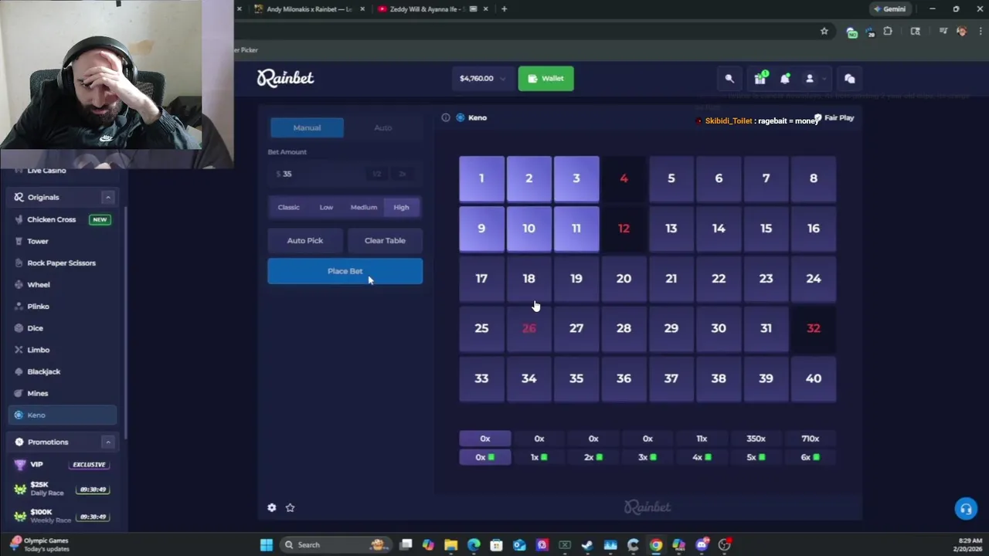Open Fair Play link
Viewport: 989px width, 556px height.
(x=834, y=118)
